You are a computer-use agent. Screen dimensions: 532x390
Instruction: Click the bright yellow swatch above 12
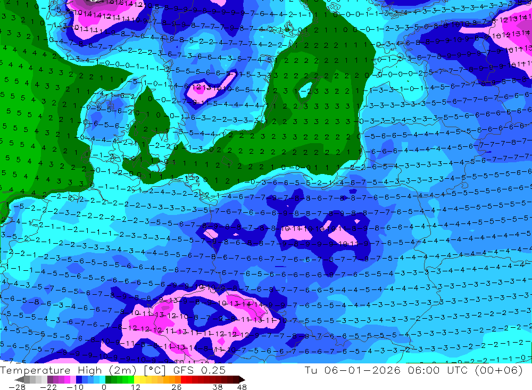(x=137, y=380)
